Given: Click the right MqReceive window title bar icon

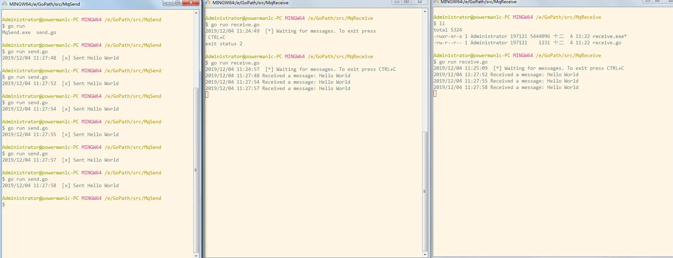Looking at the screenshot, I should tap(436, 2).
